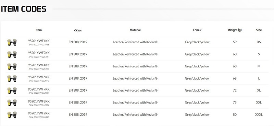Click the weight value 63
This screenshot has width=274, height=126.
coord(235,66)
